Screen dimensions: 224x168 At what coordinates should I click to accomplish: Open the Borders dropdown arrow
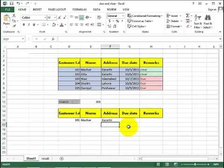click(48, 25)
